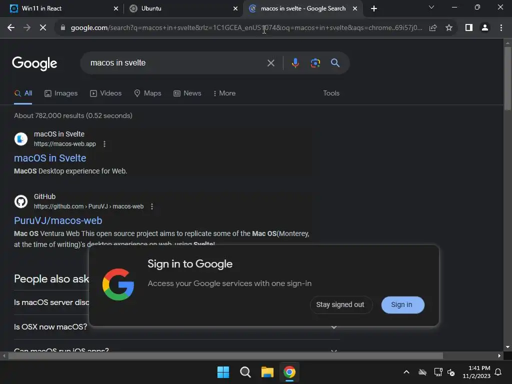The width and height of the screenshot is (512, 384).
Task: Open the Tools options
Action: click(331, 93)
